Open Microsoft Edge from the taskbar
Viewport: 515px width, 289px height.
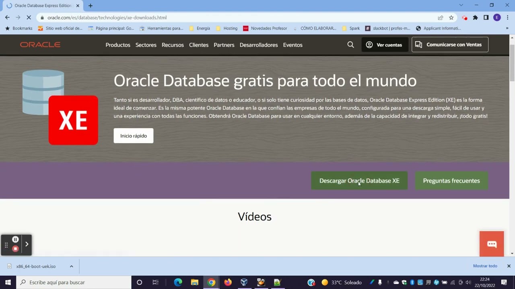coord(178,283)
